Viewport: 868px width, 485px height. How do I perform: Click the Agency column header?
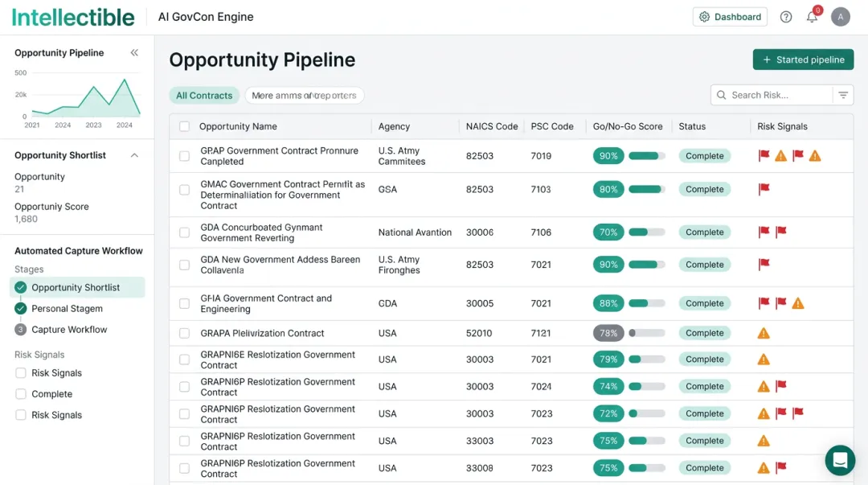394,126
